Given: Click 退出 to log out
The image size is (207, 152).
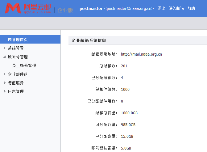Looking at the screenshot, I should (x=162, y=9).
